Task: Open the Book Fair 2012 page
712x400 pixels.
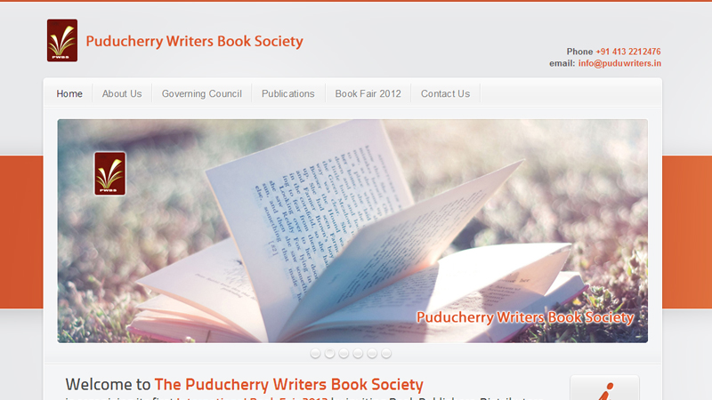Action: click(x=368, y=94)
